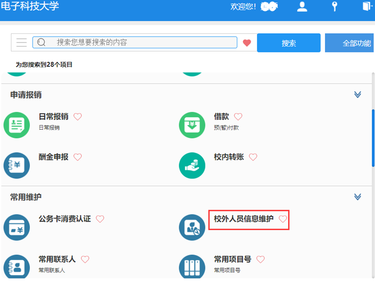Toggle the red favorites heart filter
This screenshot has height=281, width=375.
[x=247, y=43]
